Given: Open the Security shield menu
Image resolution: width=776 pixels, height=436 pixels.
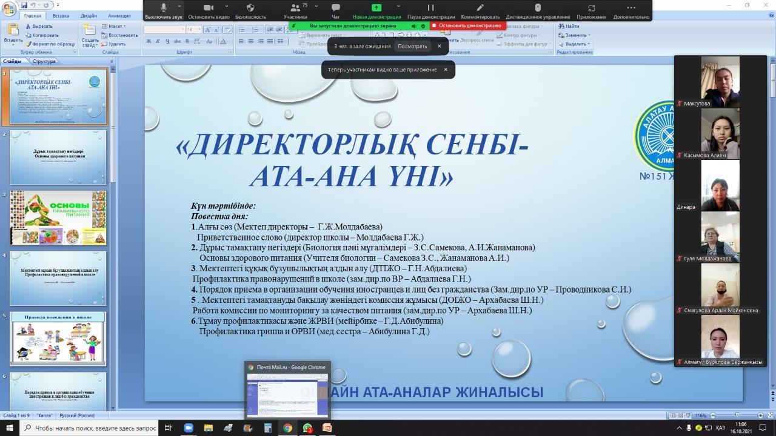Looking at the screenshot, I should (250, 8).
